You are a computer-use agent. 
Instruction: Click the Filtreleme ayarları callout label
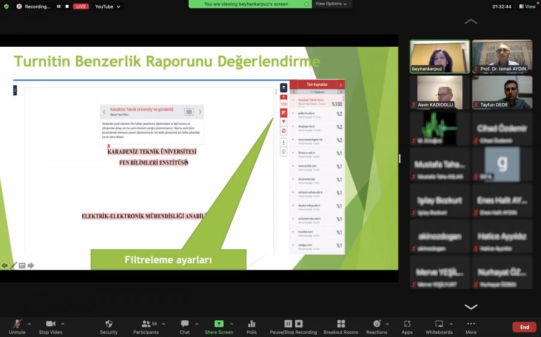click(x=168, y=260)
